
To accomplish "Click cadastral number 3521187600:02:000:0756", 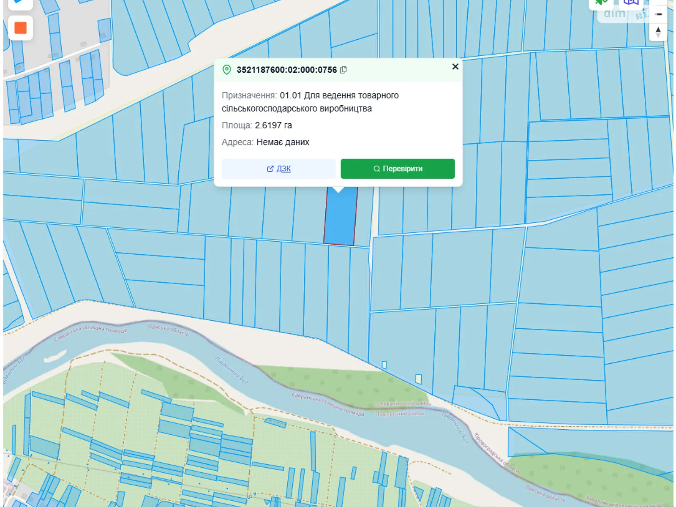I will (286, 70).
